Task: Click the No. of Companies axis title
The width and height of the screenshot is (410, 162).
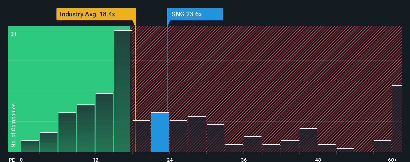Action: pyautogui.click(x=14, y=125)
